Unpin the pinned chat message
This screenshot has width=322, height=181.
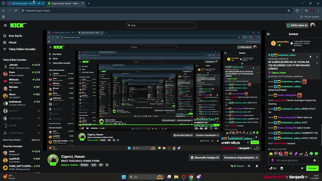(310, 57)
